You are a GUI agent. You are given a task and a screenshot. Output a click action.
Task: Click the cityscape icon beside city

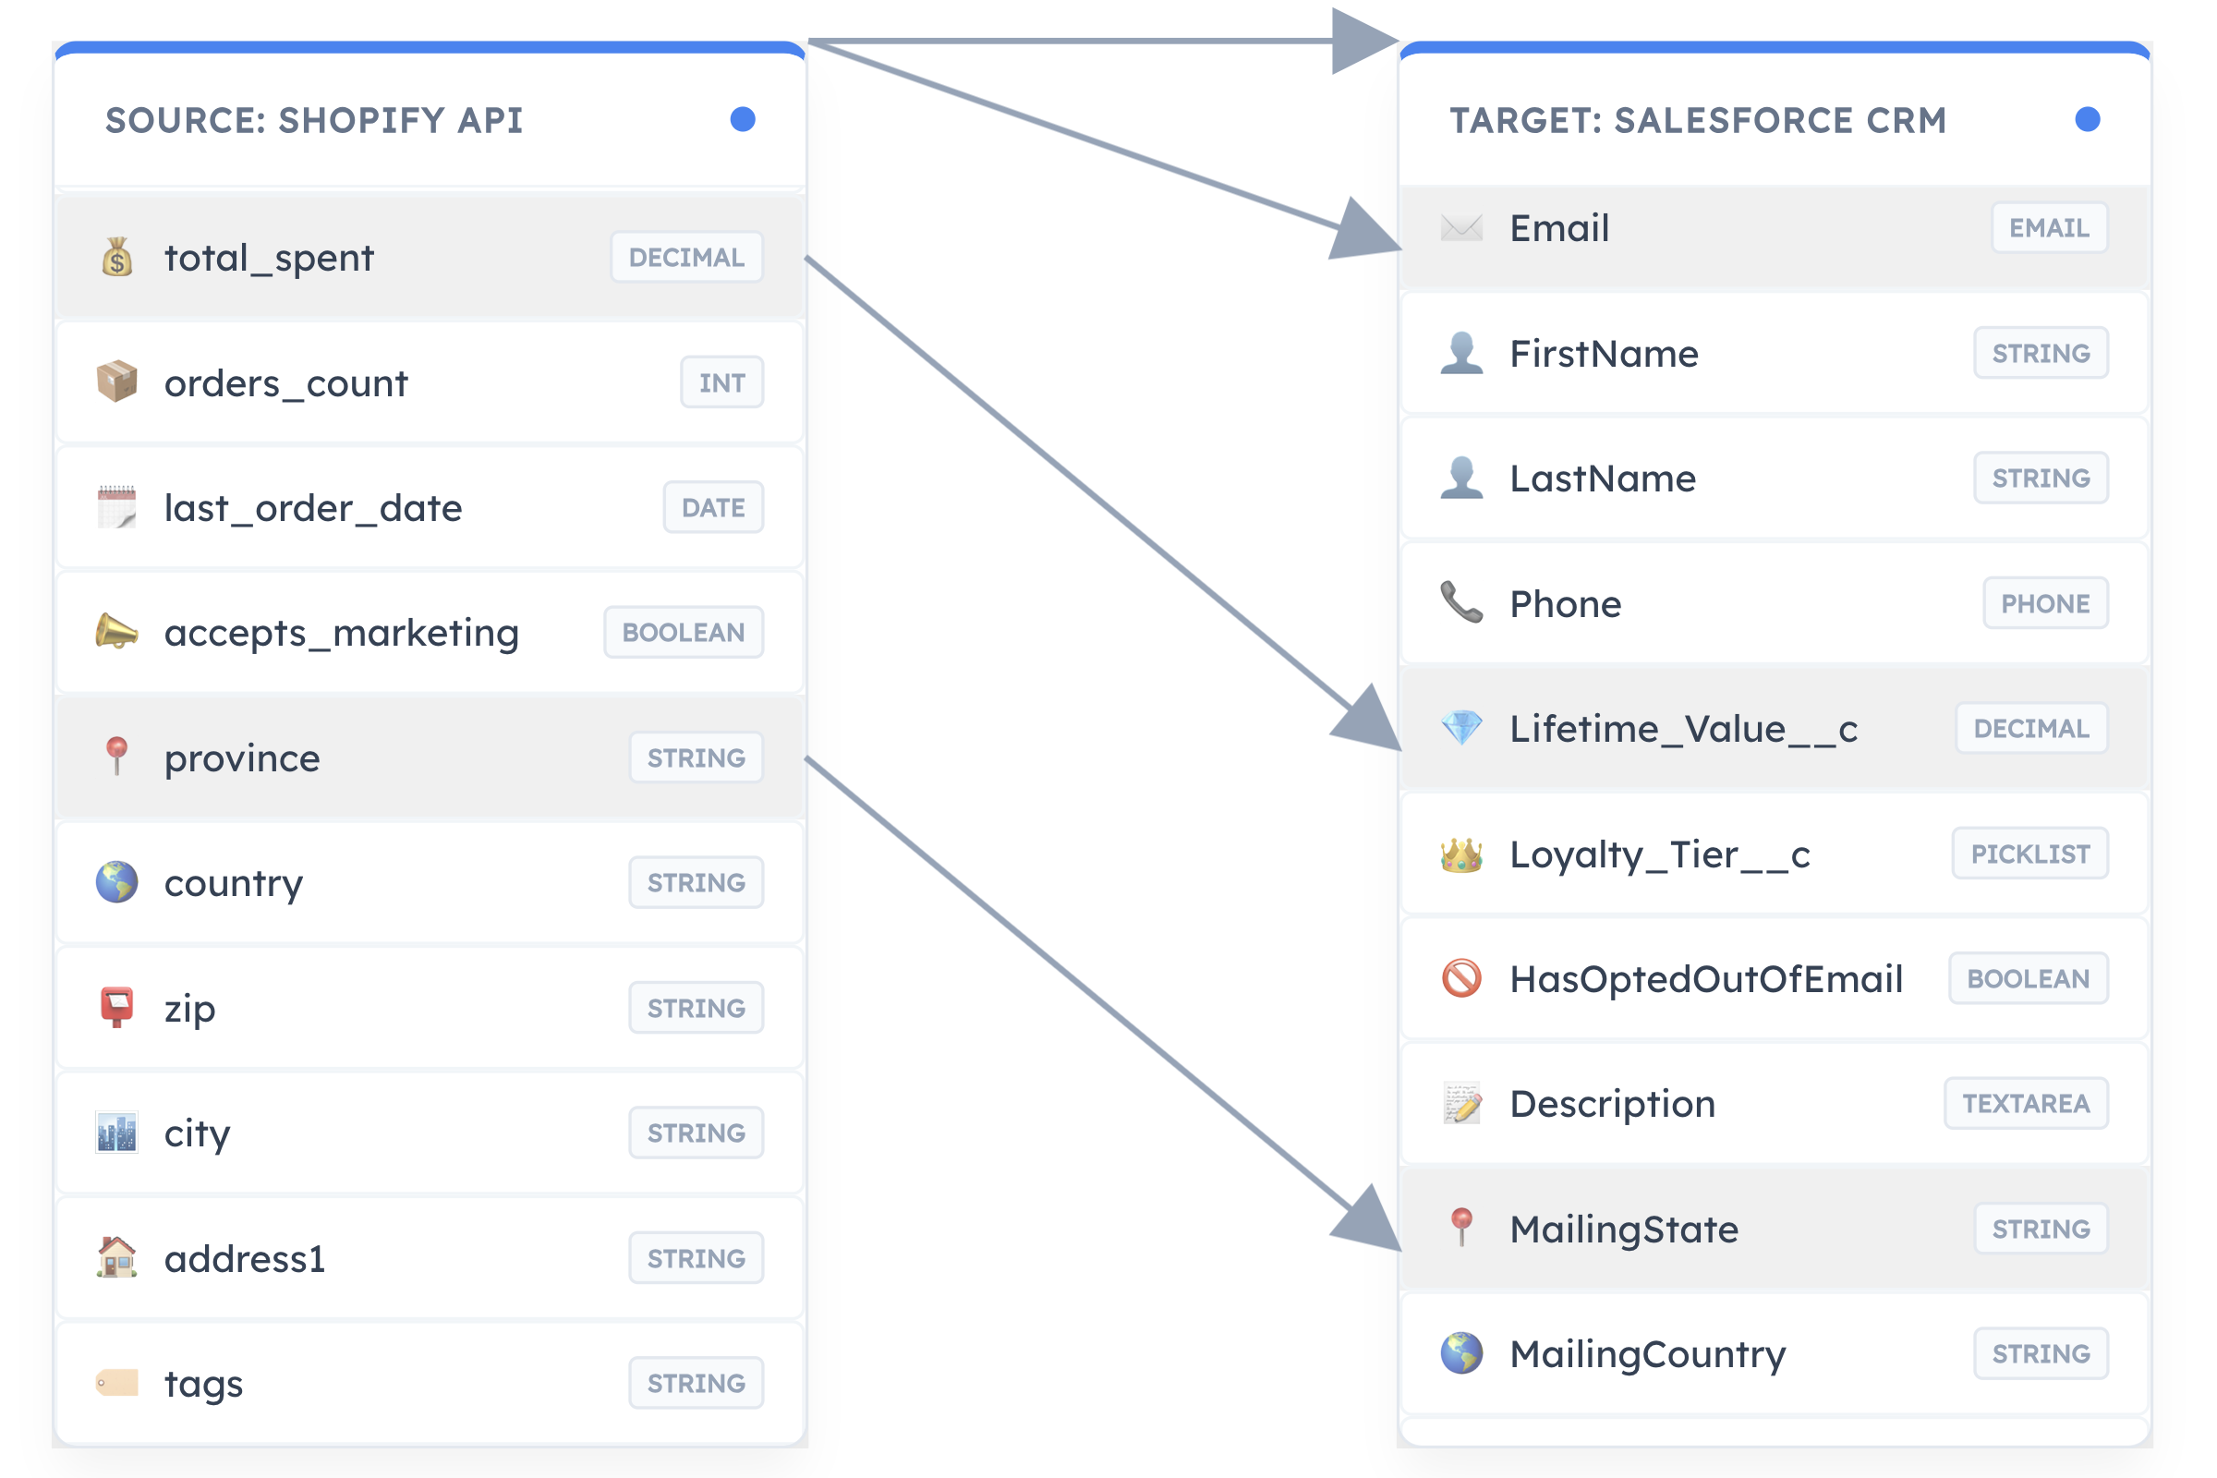(x=117, y=1133)
